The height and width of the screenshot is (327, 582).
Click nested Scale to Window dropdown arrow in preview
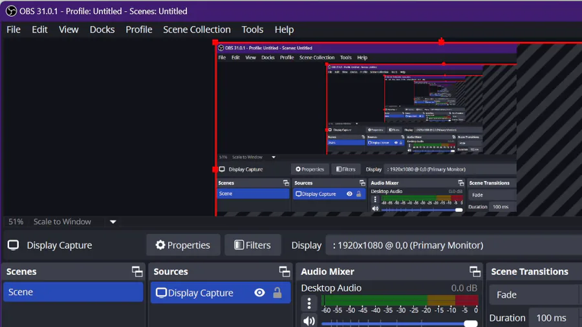pyautogui.click(x=274, y=157)
